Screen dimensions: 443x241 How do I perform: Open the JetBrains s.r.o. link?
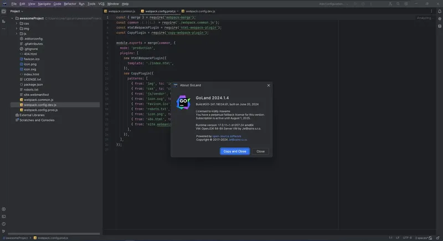[x=238, y=140]
